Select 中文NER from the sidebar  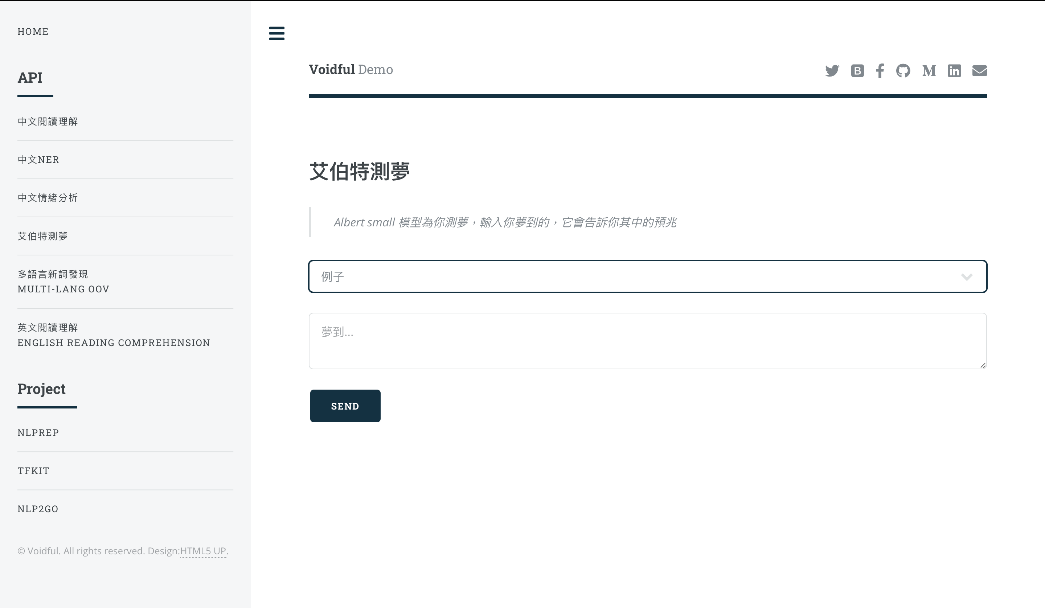38,160
